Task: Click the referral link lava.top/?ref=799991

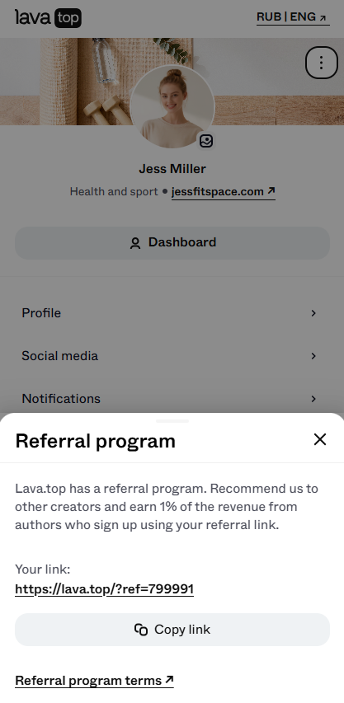Action: coord(105,589)
